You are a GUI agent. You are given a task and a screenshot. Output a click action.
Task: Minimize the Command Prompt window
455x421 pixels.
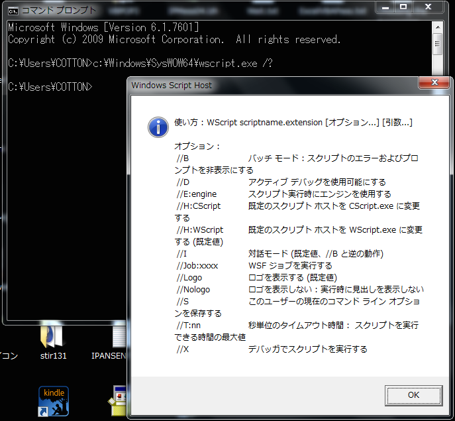pos(385,7)
